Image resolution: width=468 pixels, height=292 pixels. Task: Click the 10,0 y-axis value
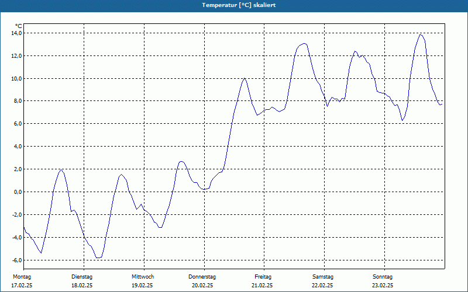click(16, 79)
